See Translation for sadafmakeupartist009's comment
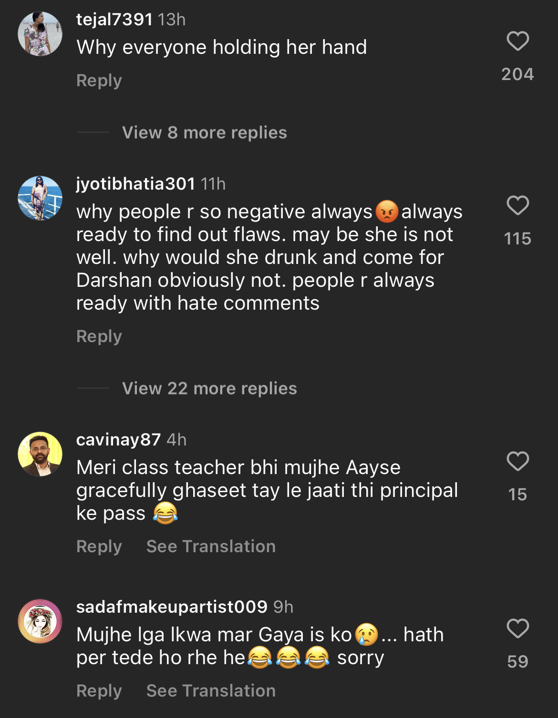The image size is (558, 718). click(x=211, y=691)
